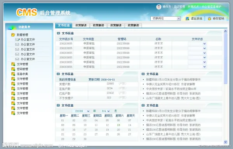The image size is (233, 149).
Task: Click the 退出系统 logout icon
Action: pos(188,19)
